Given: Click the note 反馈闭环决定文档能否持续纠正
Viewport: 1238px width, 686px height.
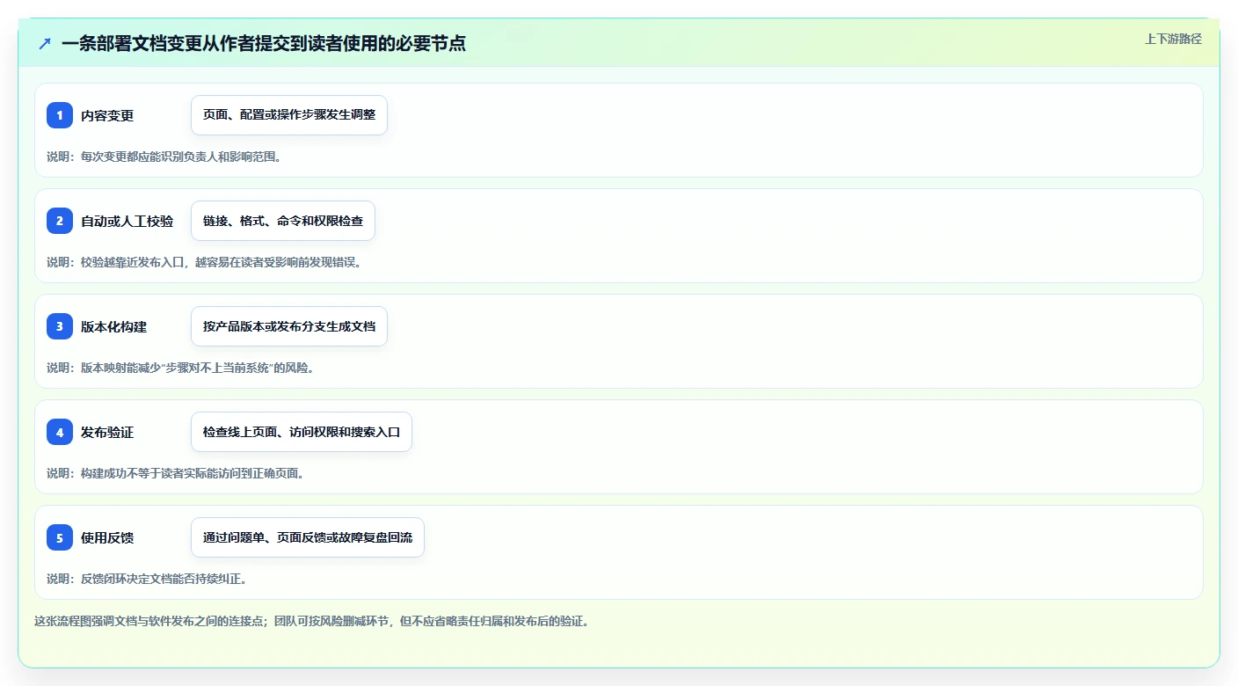Looking at the screenshot, I should [147, 579].
